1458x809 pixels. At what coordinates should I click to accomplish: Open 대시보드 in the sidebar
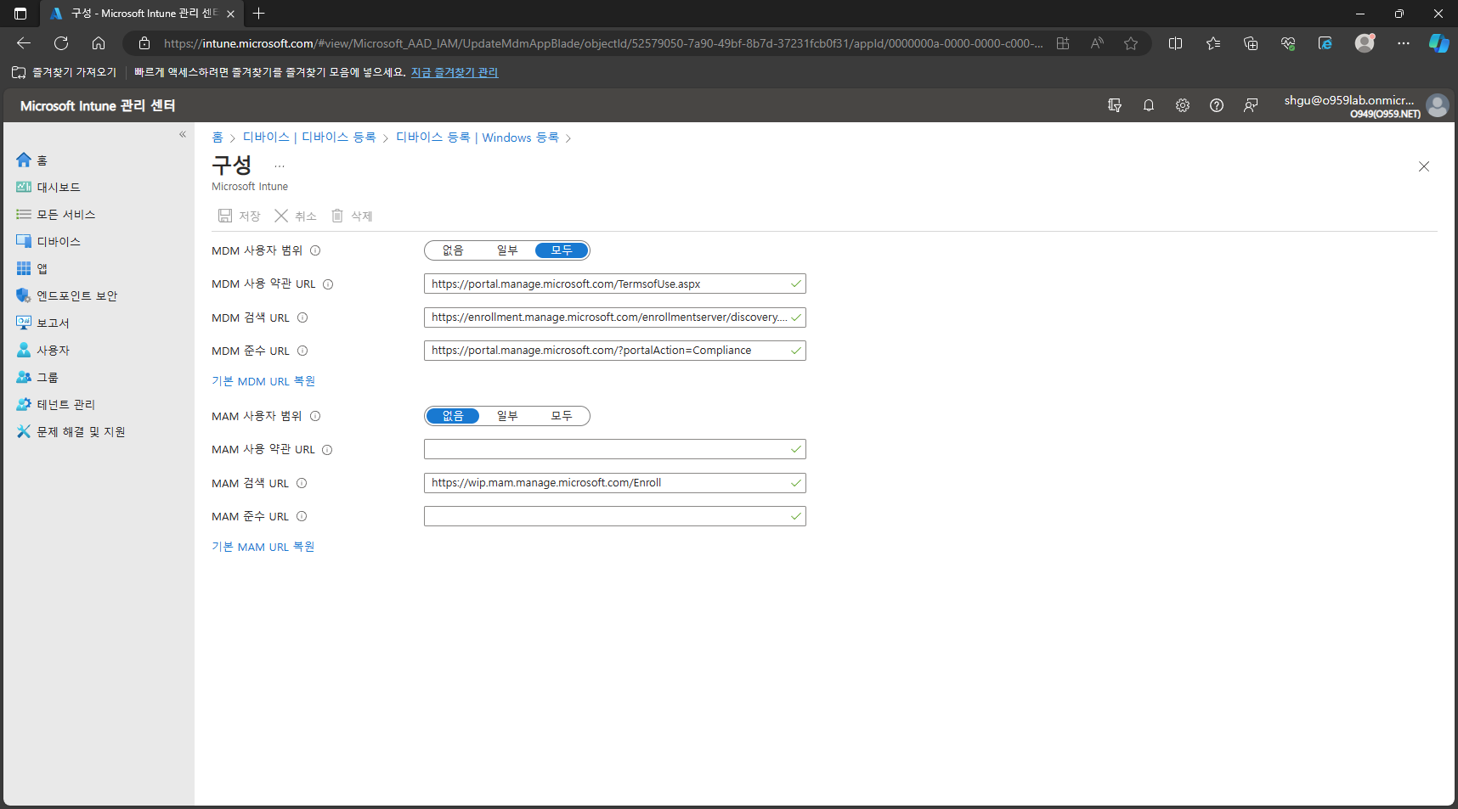(x=58, y=187)
